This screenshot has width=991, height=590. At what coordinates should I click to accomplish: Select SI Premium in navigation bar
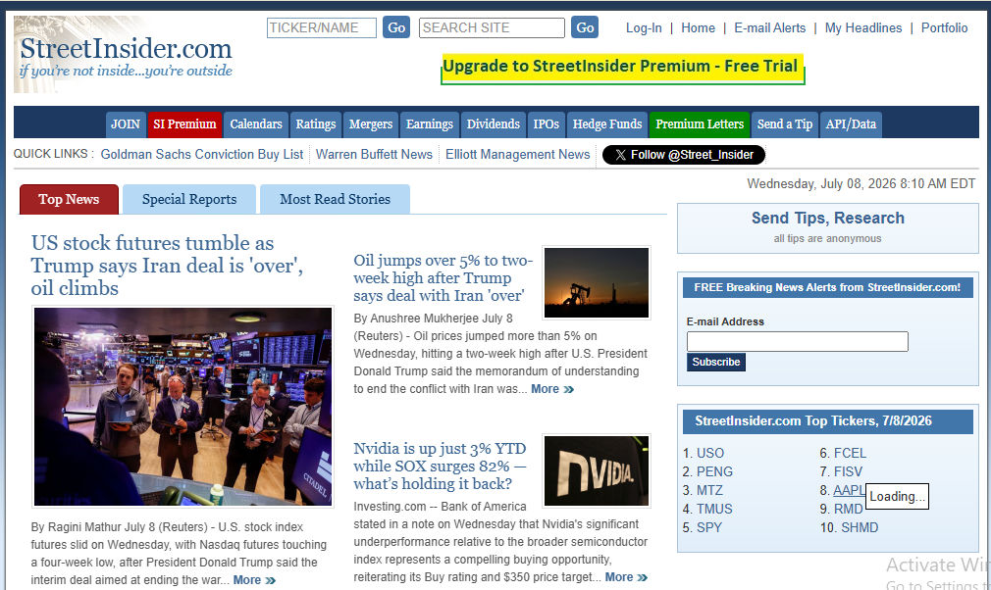coord(184,124)
